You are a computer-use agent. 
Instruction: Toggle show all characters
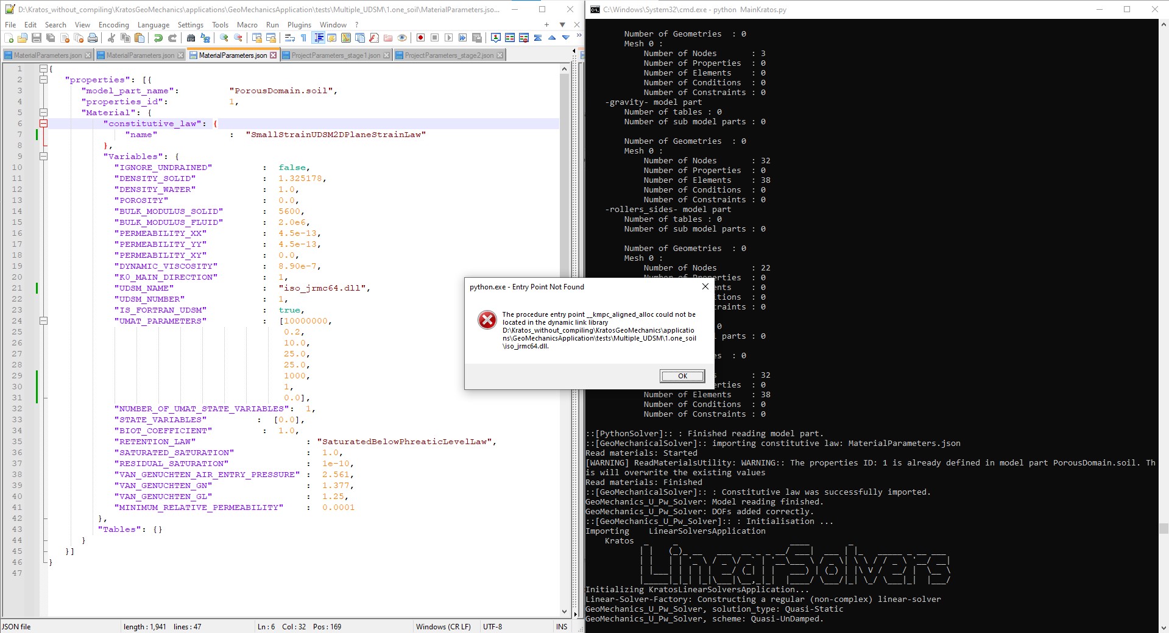tap(303, 38)
